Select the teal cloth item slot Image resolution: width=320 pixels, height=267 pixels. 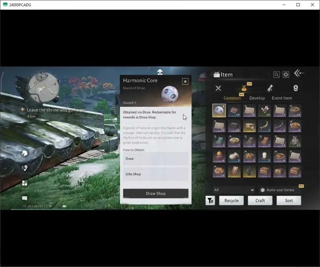coord(219,141)
